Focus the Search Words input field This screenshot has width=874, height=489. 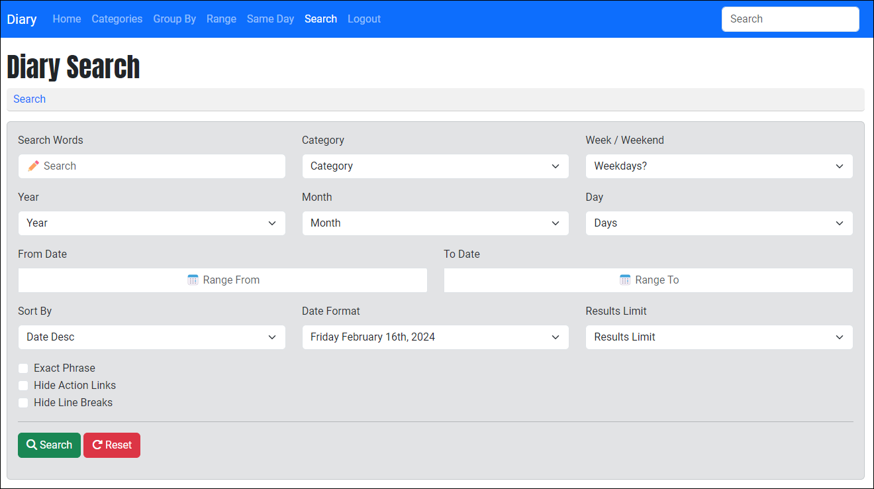(152, 166)
